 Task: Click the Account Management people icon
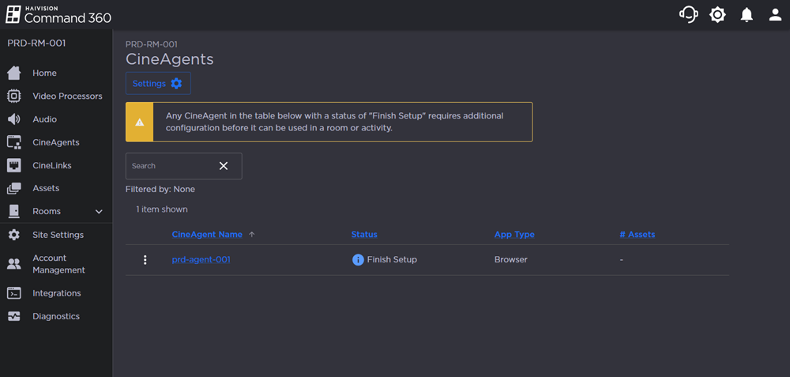[14, 264]
